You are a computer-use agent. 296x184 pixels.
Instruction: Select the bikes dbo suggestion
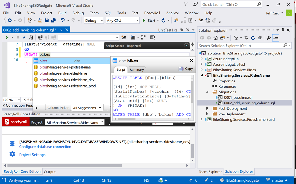(71, 61)
